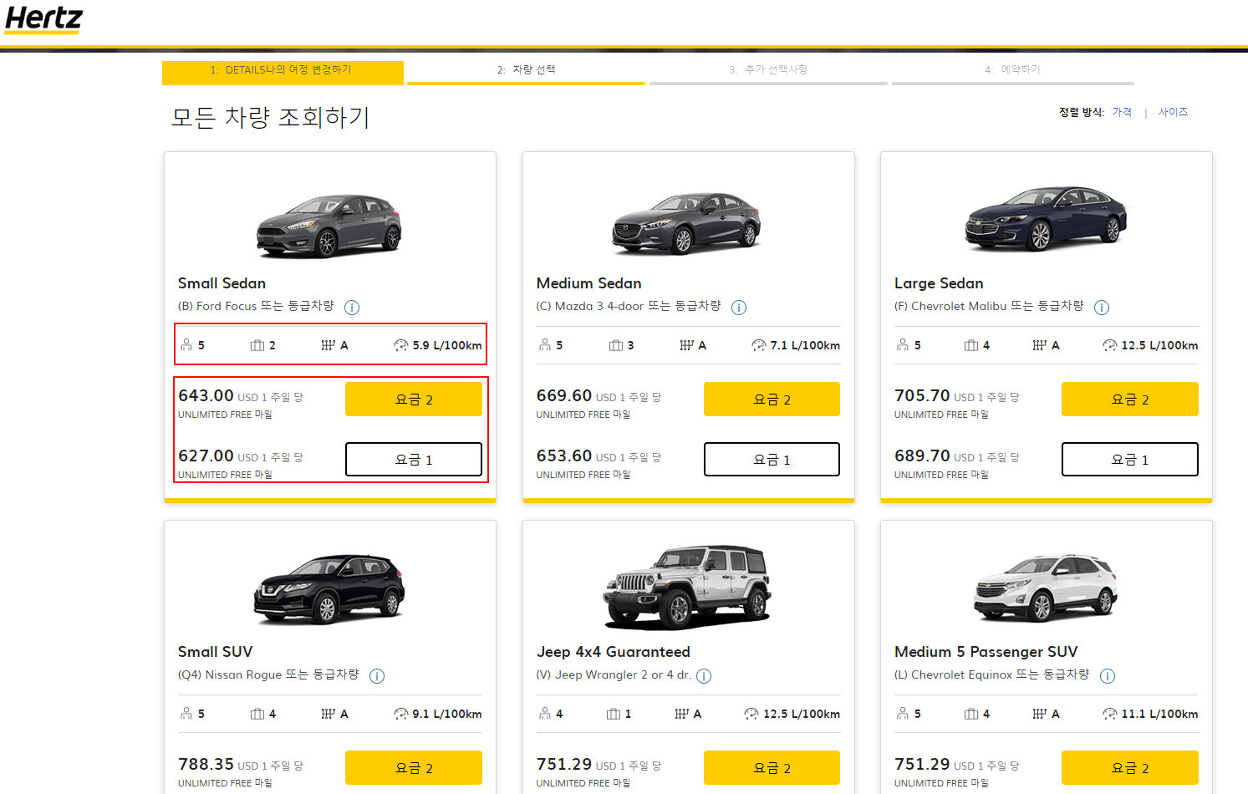Click passenger icon on Large Sedan card
Viewport: 1248px width, 794px height.
pyautogui.click(x=903, y=345)
